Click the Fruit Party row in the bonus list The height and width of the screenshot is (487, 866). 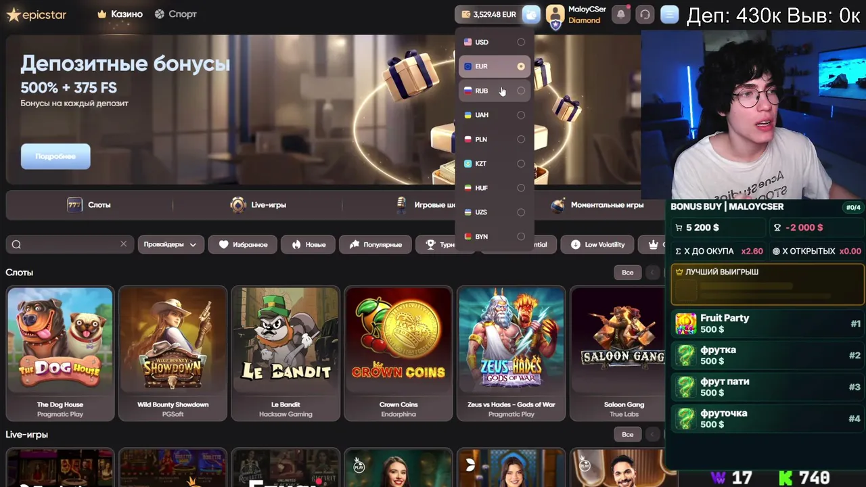[x=768, y=323]
